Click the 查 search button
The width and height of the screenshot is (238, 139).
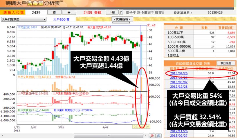pos(54,12)
